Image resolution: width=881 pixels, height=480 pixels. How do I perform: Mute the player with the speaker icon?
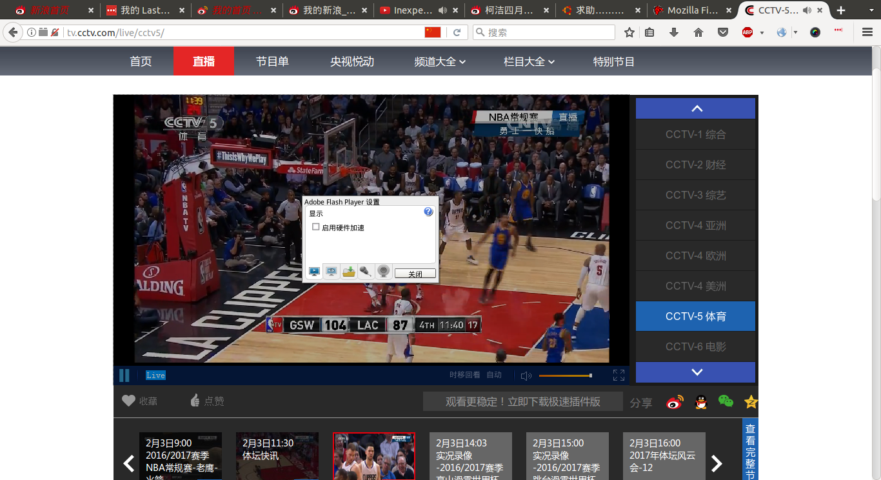(x=526, y=375)
